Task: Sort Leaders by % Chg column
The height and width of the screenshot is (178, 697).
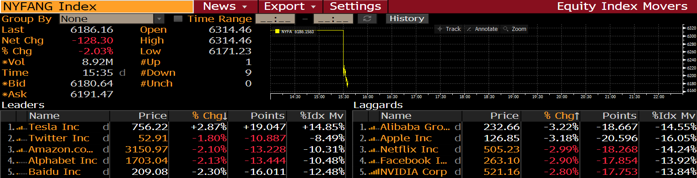Action: coord(210,116)
